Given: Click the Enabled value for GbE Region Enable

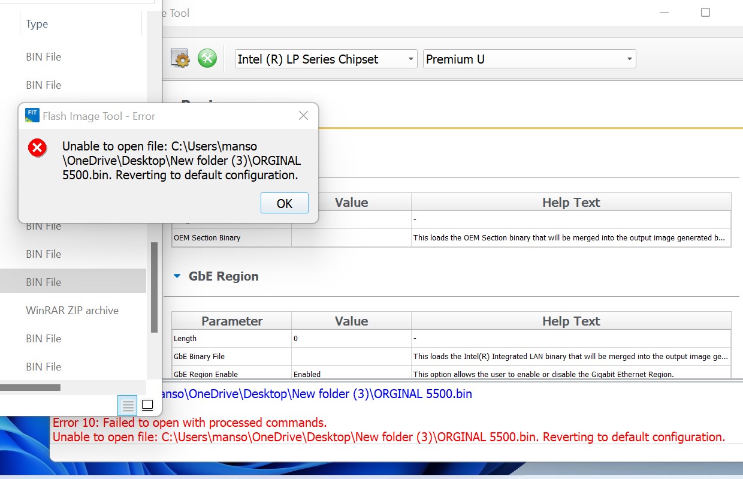Looking at the screenshot, I should click(x=351, y=373).
